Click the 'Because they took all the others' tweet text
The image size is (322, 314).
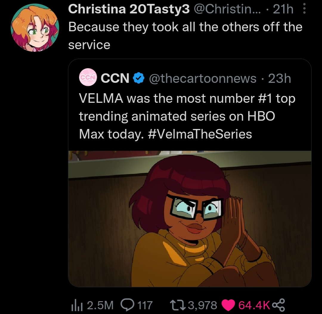point(185,27)
